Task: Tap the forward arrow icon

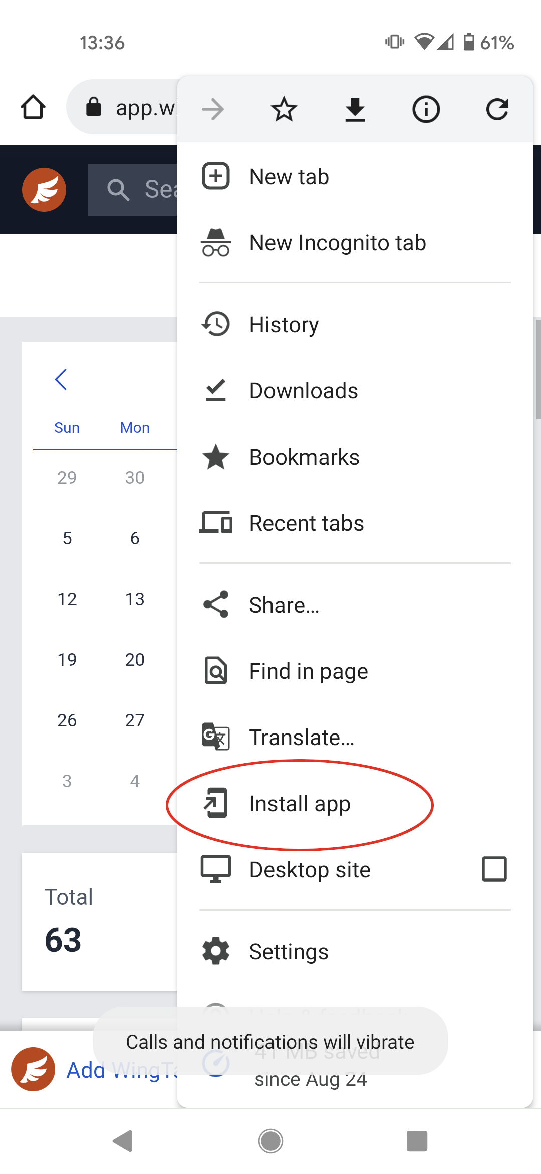Action: pos(213,109)
